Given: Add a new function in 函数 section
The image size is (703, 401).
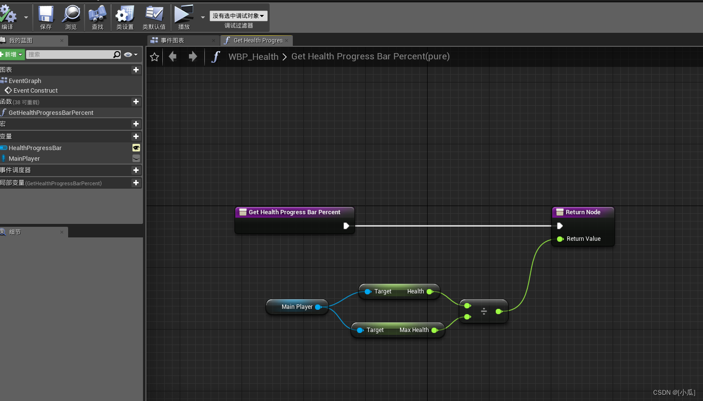Looking at the screenshot, I should point(136,102).
